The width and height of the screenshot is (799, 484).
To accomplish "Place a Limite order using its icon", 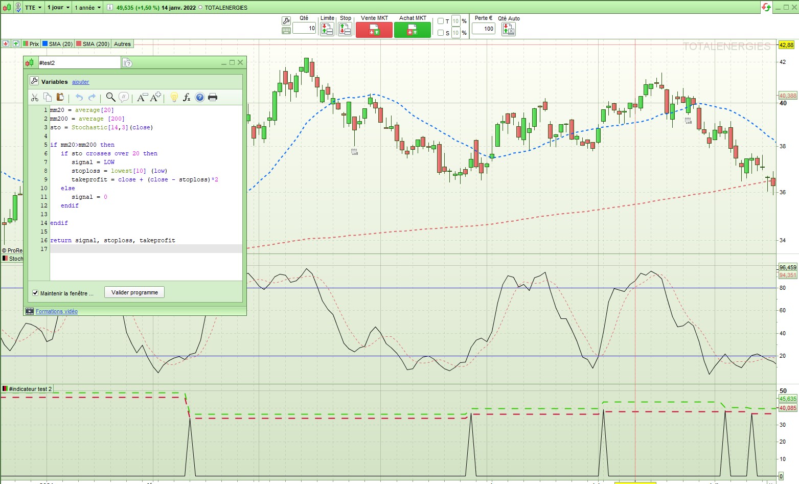I will pyautogui.click(x=327, y=29).
